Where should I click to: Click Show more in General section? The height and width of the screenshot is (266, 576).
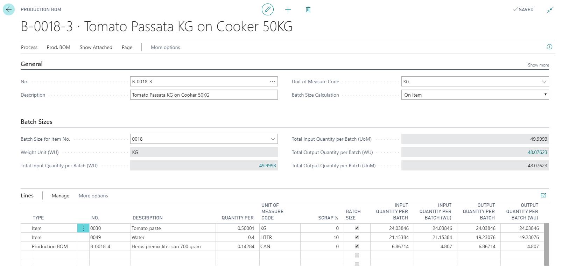coord(538,65)
